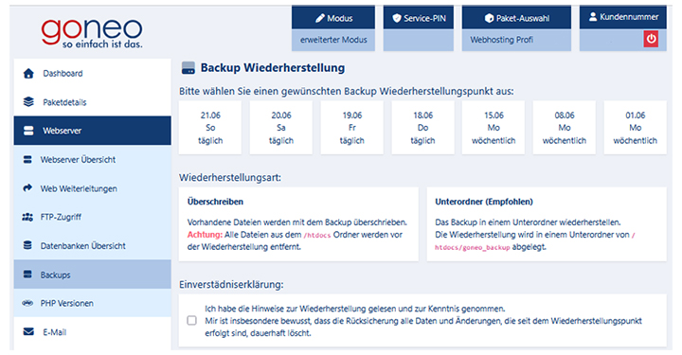Click the PHP Versionen icon
Screen dimensions: 682x355
pos(27,303)
